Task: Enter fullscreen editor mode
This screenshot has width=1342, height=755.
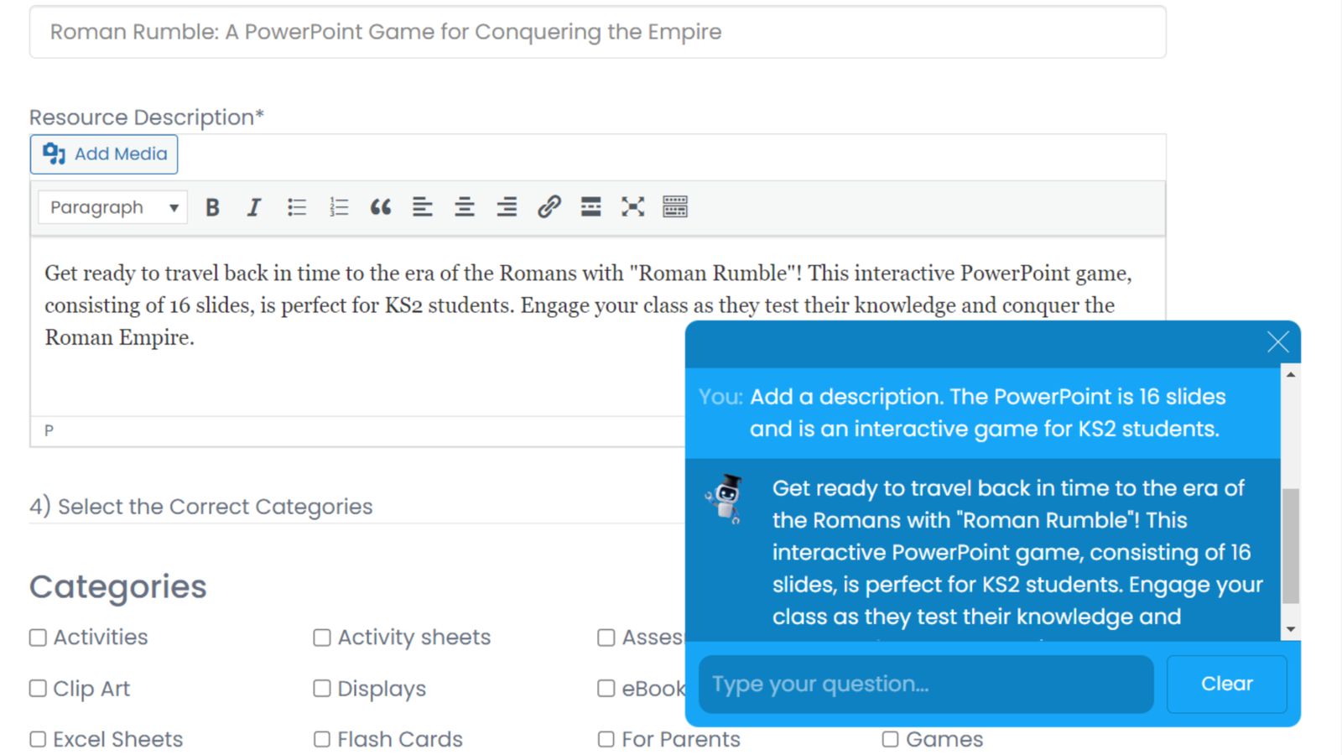Action: click(632, 207)
